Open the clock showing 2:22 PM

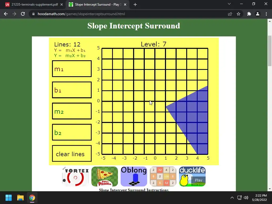[x=259, y=198]
